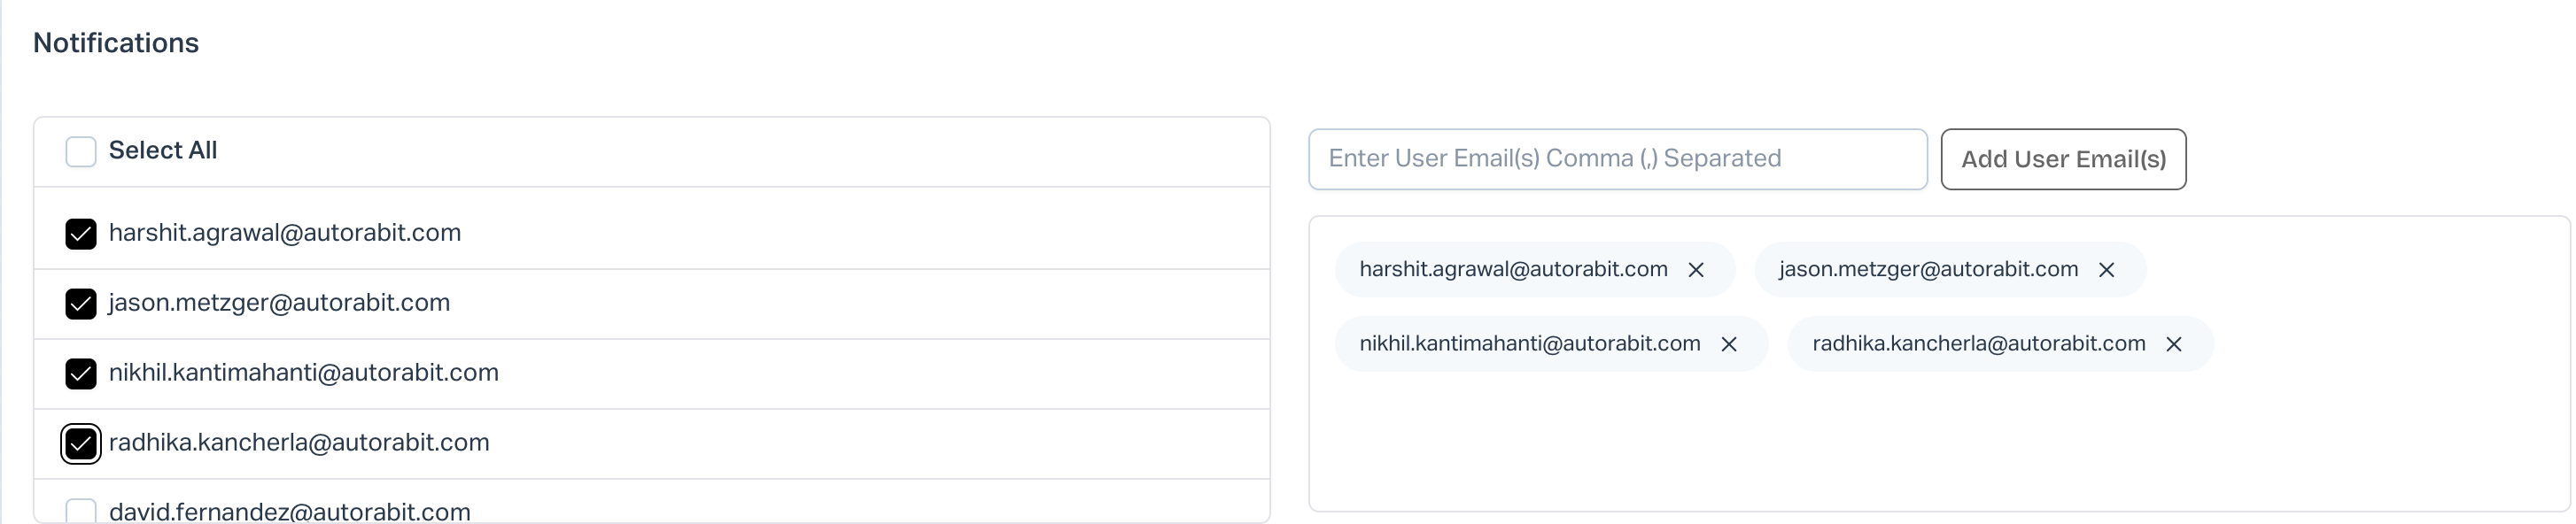This screenshot has width=2576, height=524.
Task: Deselect the nikhil.kantimahanti@autorabit.com checkbox
Action: click(81, 374)
